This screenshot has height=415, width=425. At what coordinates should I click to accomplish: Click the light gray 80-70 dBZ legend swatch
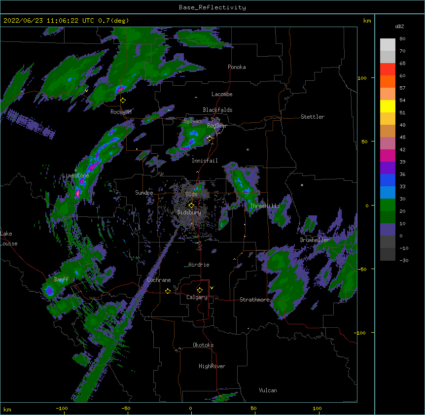click(388, 45)
